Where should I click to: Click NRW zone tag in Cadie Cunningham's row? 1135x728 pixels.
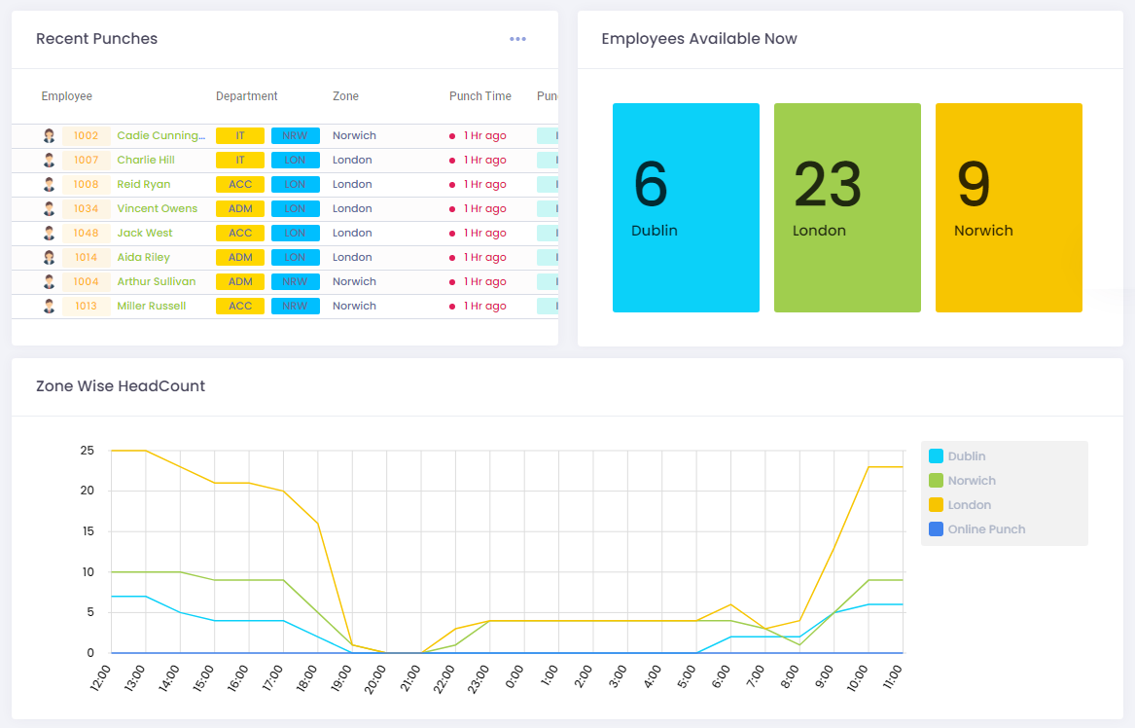(x=296, y=135)
